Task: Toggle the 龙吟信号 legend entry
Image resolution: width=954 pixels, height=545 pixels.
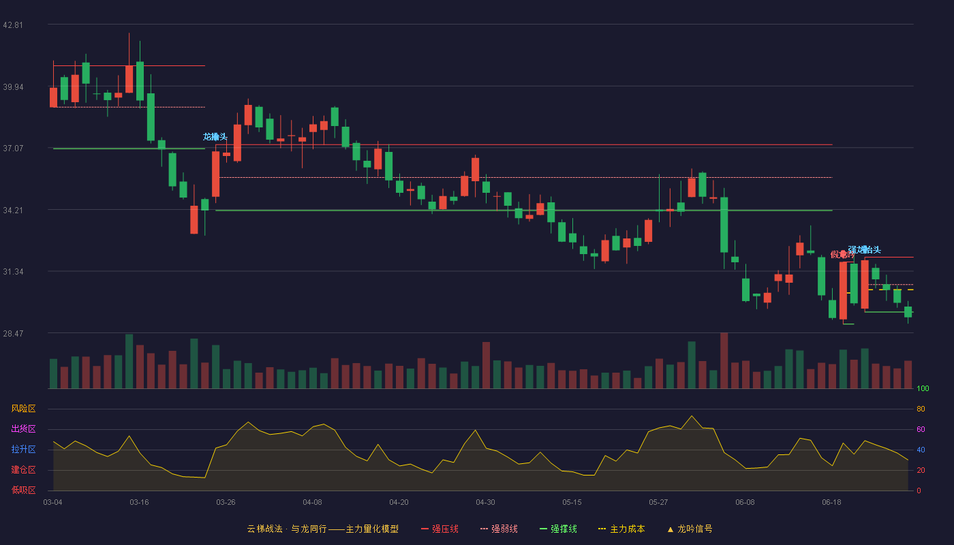Action: click(x=689, y=529)
